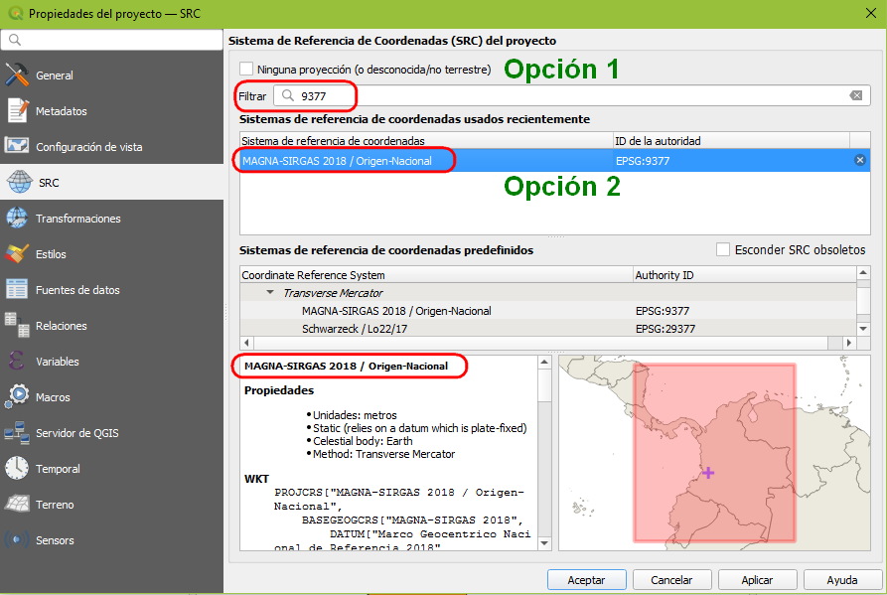Open the Metadatos page icon

coord(17,111)
